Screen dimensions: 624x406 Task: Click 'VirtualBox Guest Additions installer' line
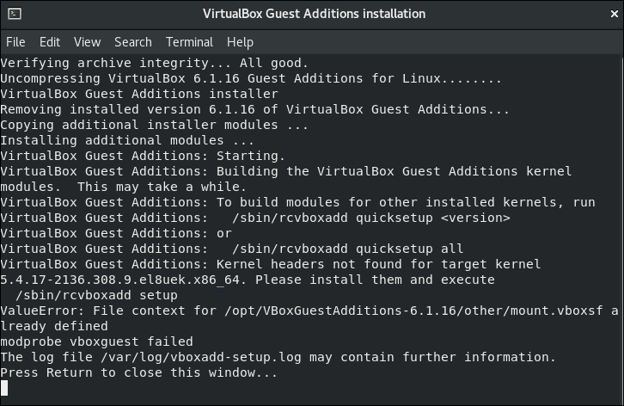click(139, 94)
